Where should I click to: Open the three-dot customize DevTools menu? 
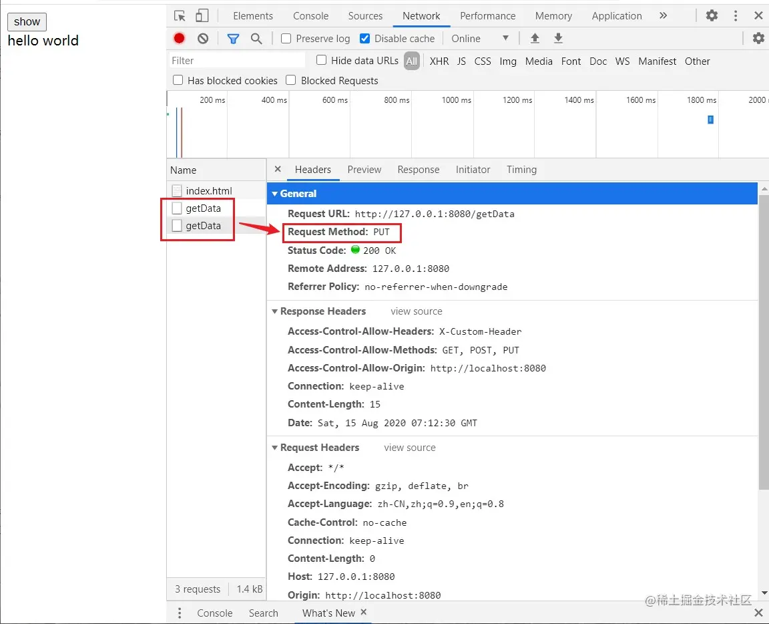click(735, 16)
